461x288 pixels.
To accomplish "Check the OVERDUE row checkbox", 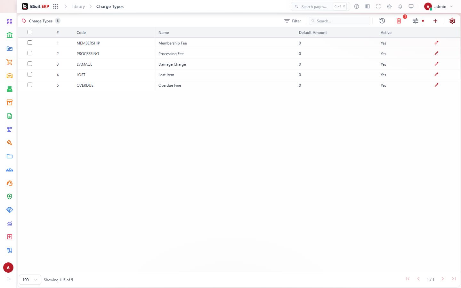I will point(30,85).
